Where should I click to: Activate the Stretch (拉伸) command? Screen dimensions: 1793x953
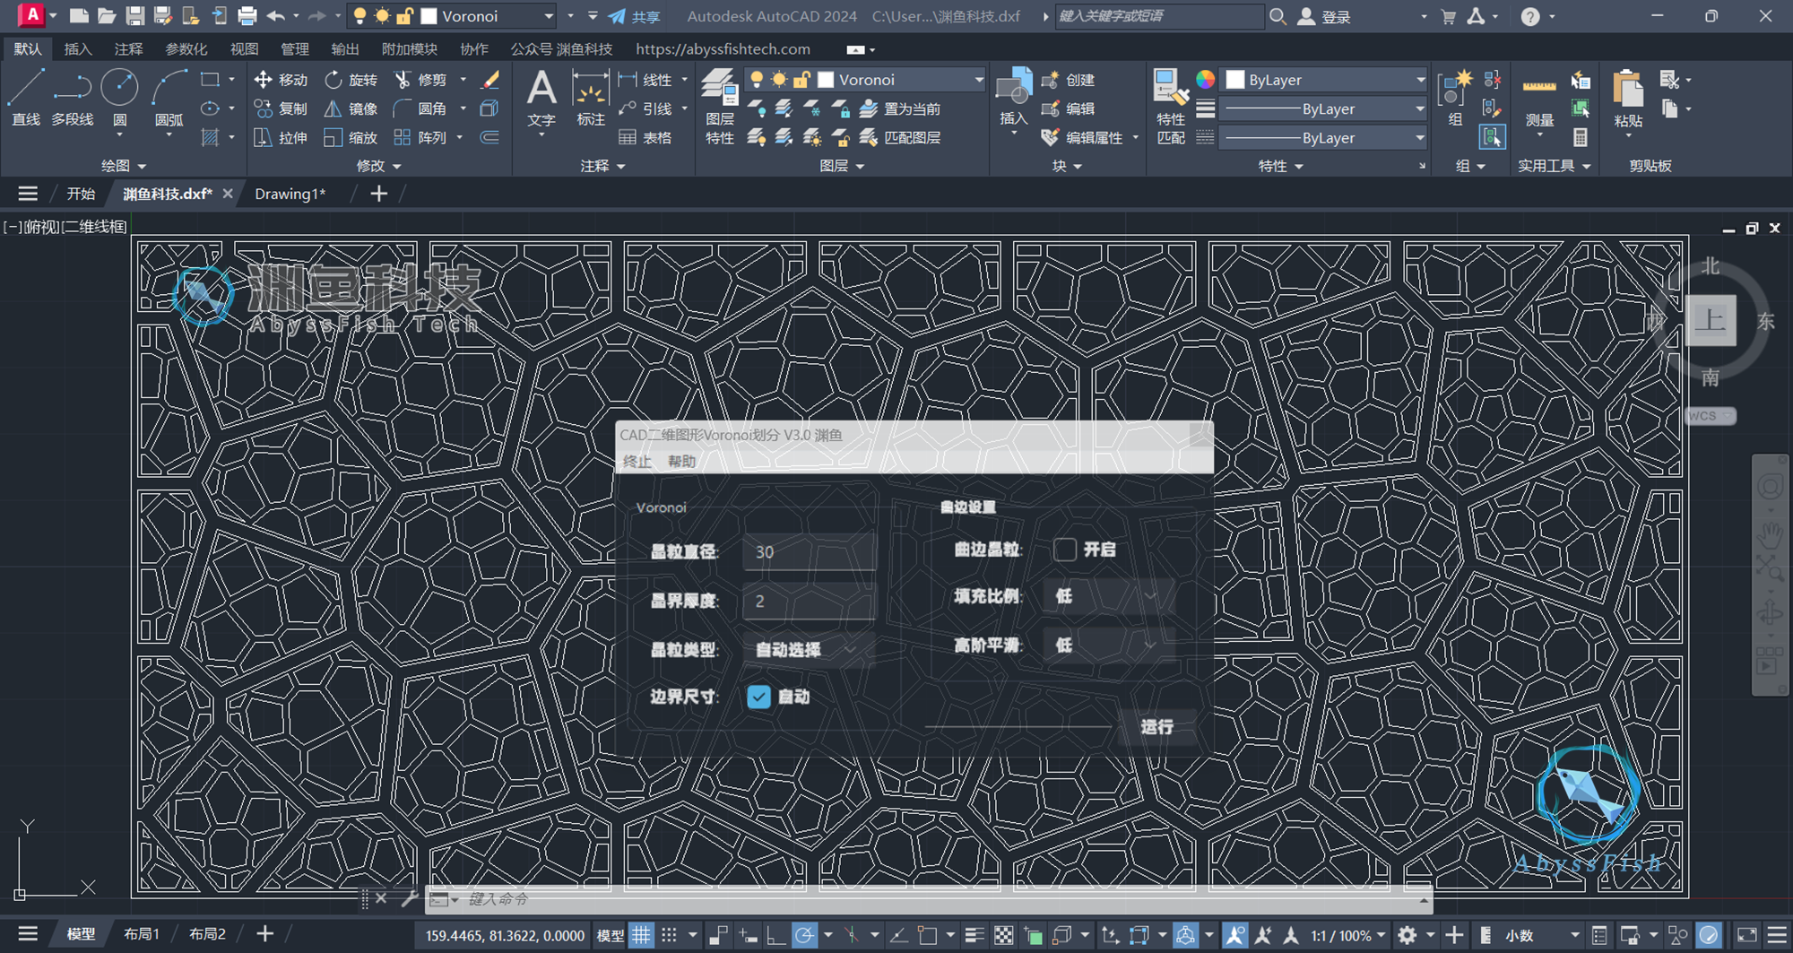point(281,137)
